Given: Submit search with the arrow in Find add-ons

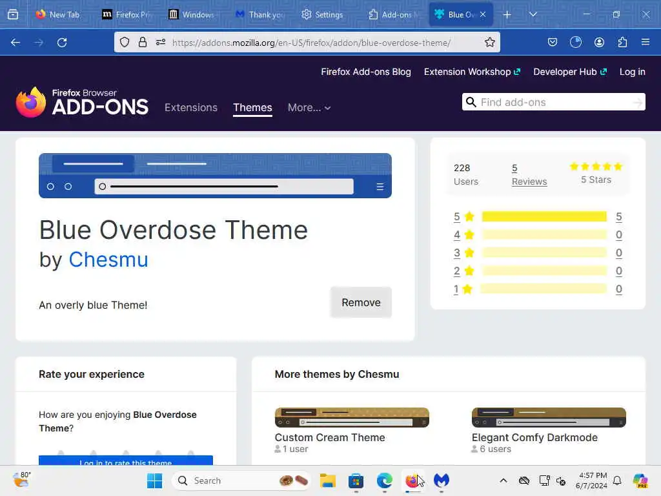Looking at the screenshot, I should click(637, 102).
